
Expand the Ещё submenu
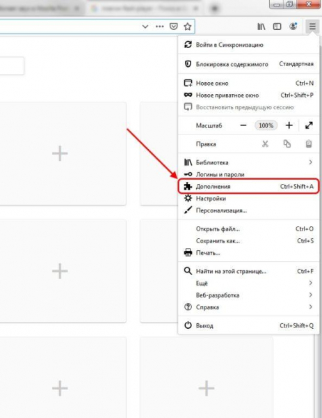click(x=248, y=283)
